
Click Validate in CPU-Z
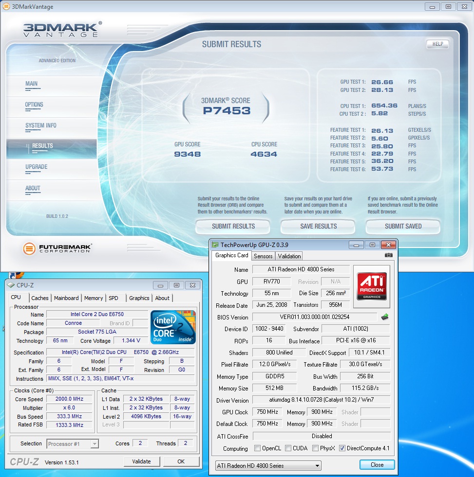pyautogui.click(x=141, y=461)
